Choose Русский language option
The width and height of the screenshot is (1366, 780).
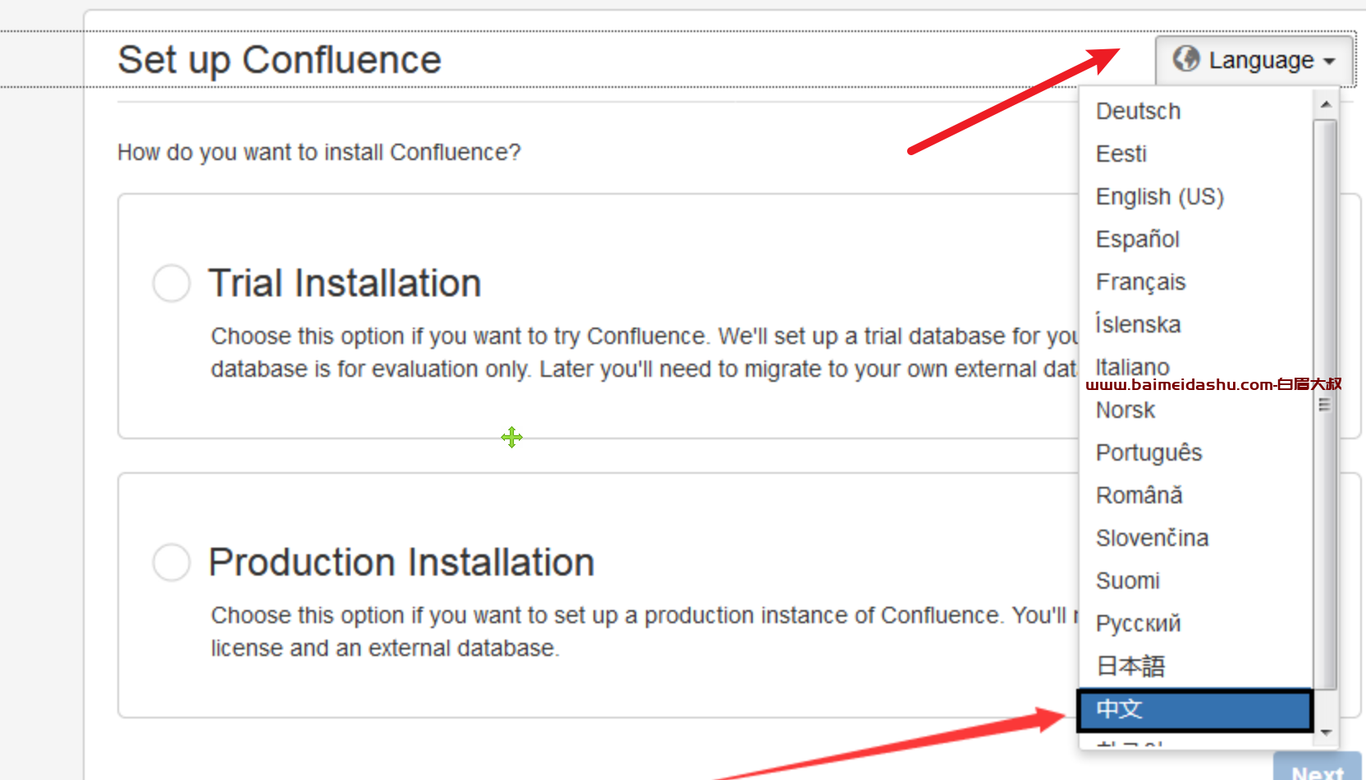coord(1196,623)
